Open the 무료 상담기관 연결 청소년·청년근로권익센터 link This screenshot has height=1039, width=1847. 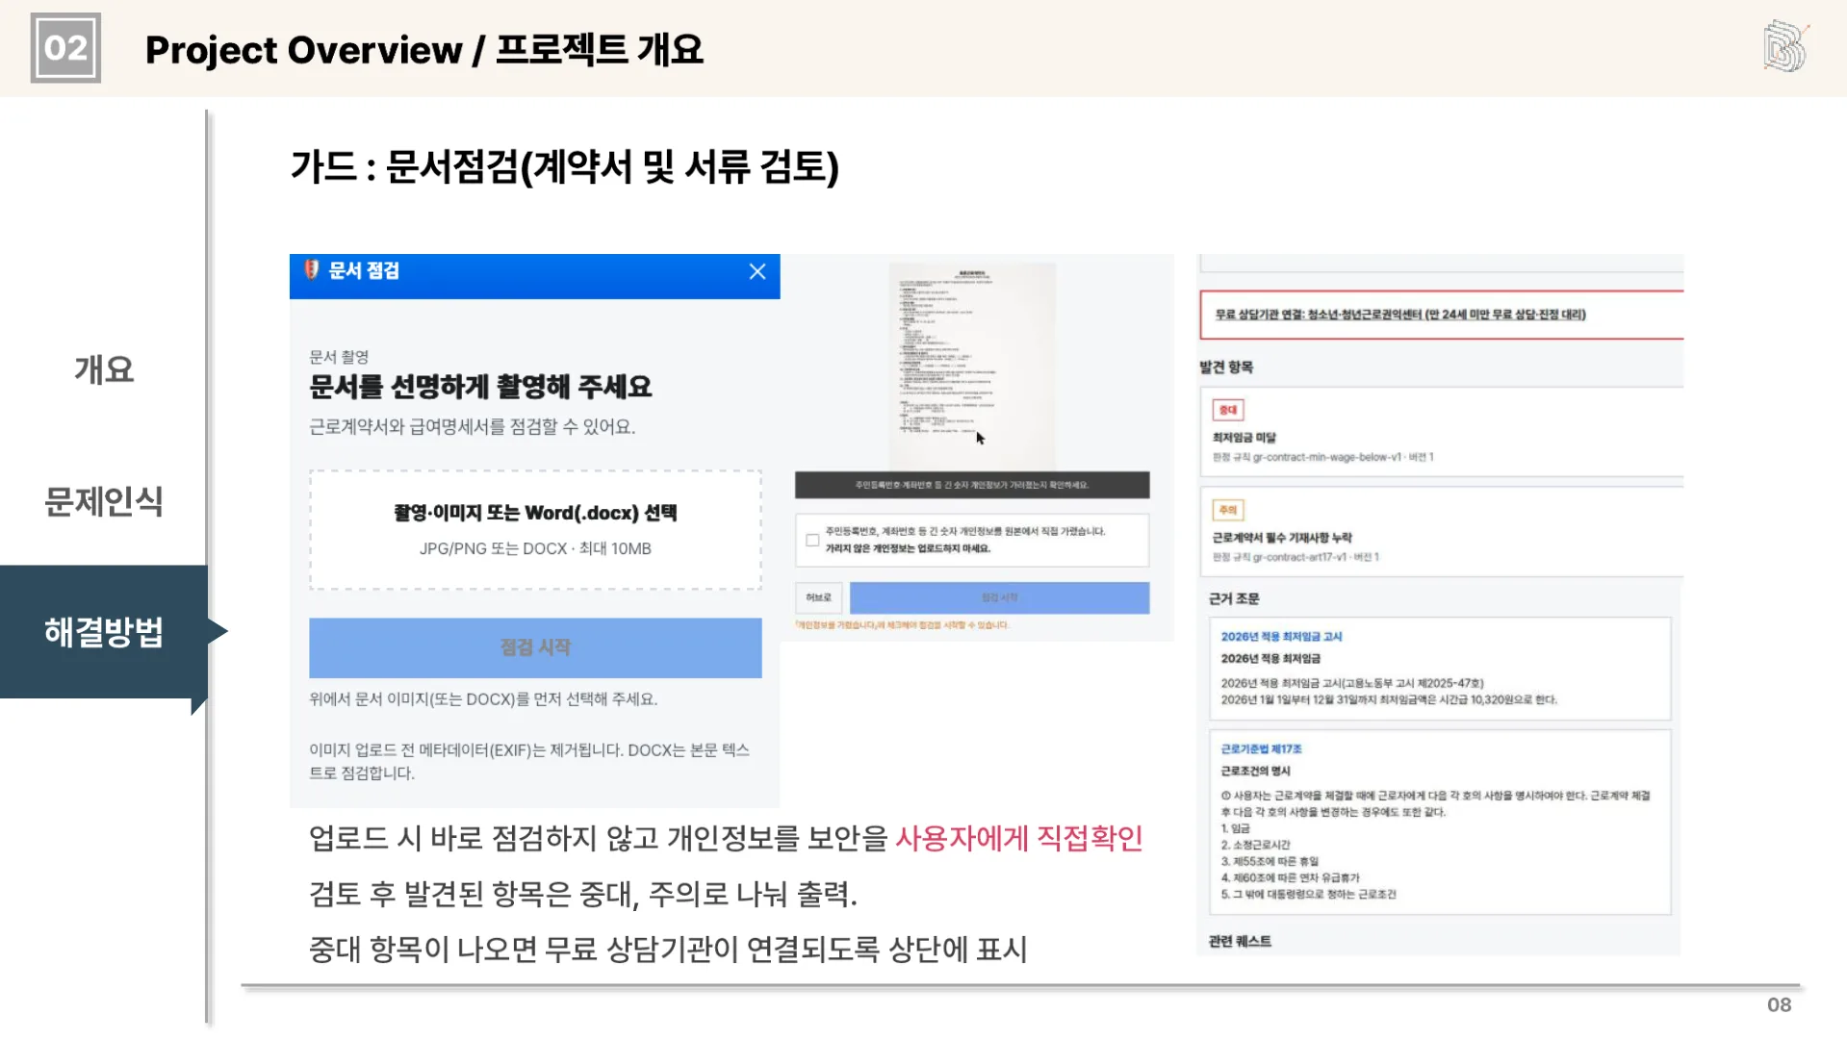(x=1400, y=315)
